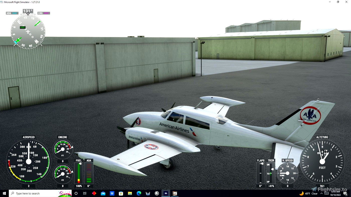This screenshot has height=197, width=351.
Task: Click the Altitude gauge dial
Action: click(322, 161)
